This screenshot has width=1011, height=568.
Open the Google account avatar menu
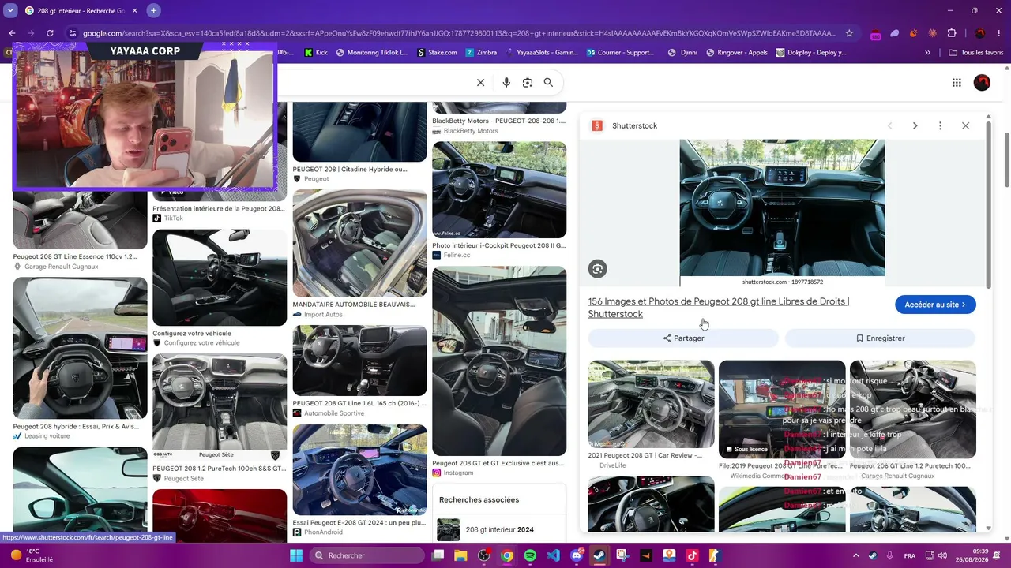982,83
